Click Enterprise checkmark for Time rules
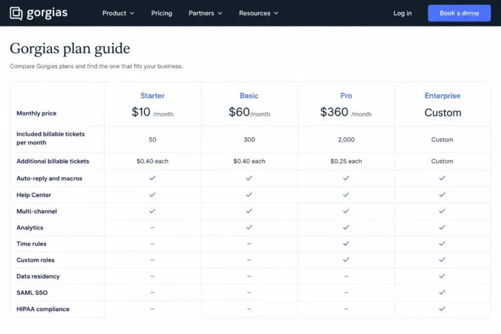The height and width of the screenshot is (334, 501). tap(442, 244)
